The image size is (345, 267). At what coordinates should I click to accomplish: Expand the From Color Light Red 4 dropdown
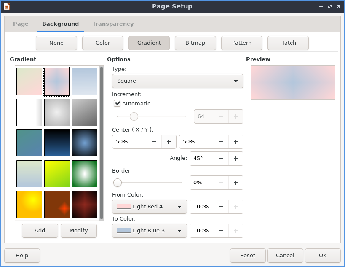pyautogui.click(x=150, y=207)
